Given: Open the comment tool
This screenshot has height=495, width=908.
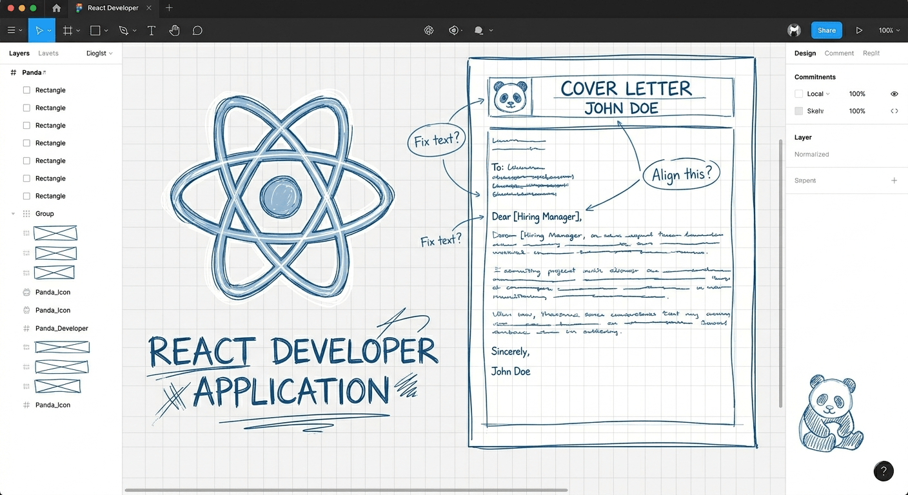Looking at the screenshot, I should [x=197, y=30].
